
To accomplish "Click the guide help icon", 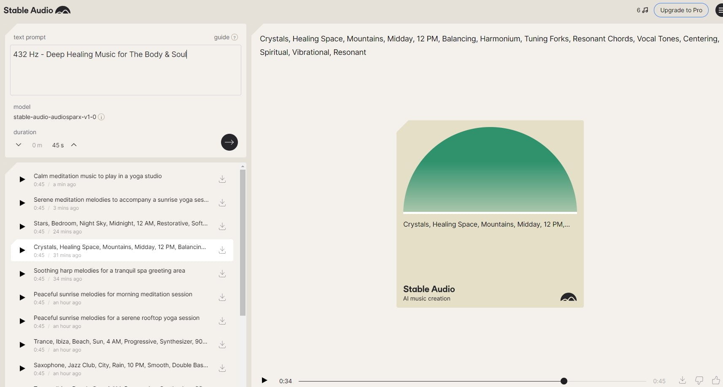I will tap(235, 37).
